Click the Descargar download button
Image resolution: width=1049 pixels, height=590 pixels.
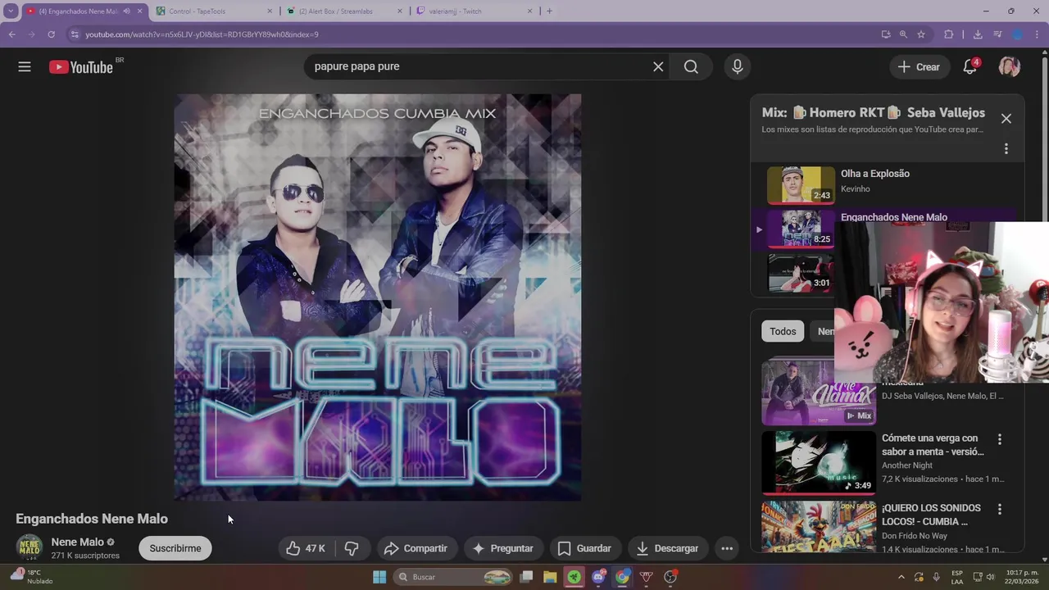(x=667, y=548)
